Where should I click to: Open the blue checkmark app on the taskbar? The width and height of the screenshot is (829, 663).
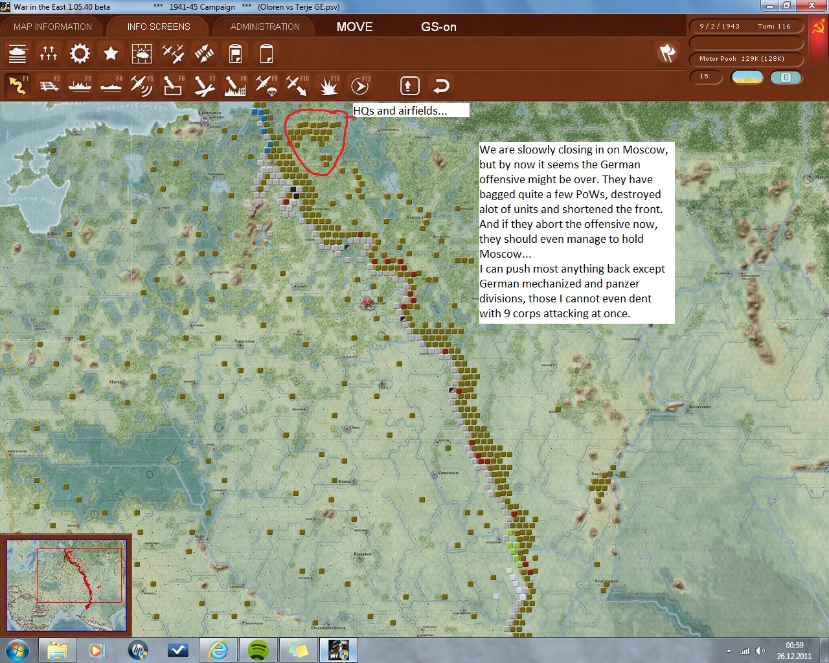click(177, 649)
